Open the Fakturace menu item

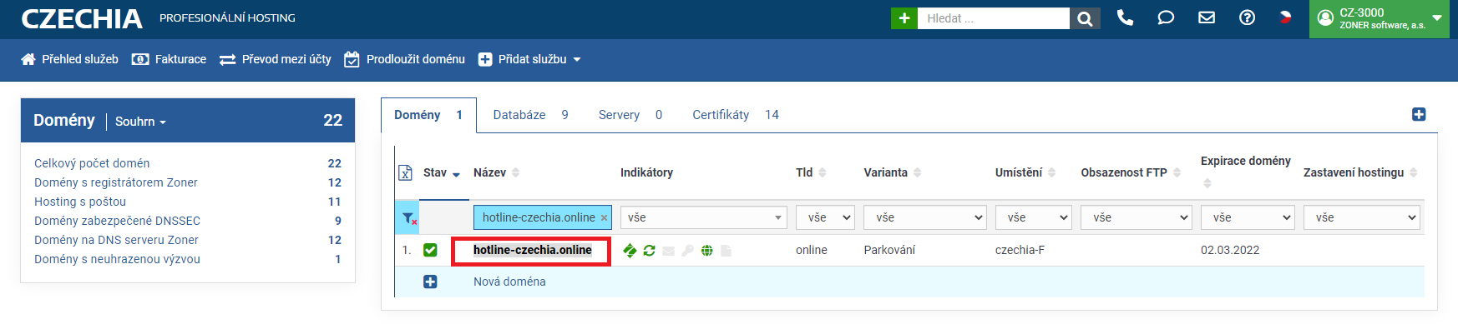point(169,59)
